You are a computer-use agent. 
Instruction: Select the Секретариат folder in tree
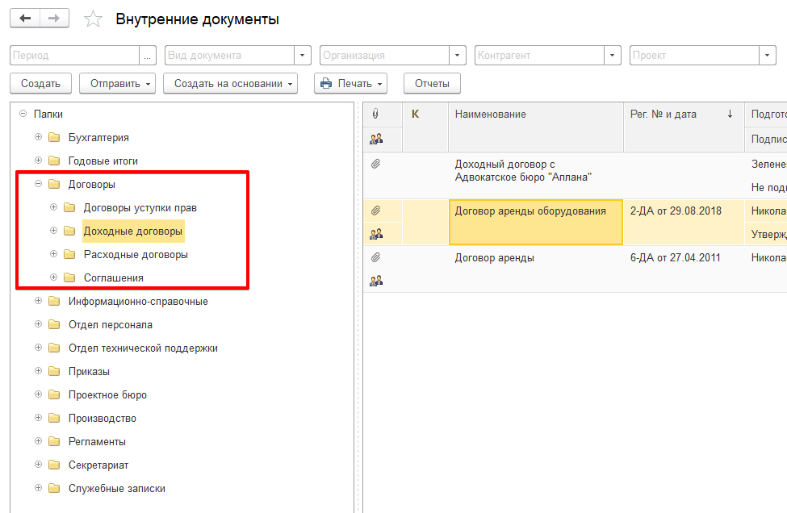[x=98, y=465]
